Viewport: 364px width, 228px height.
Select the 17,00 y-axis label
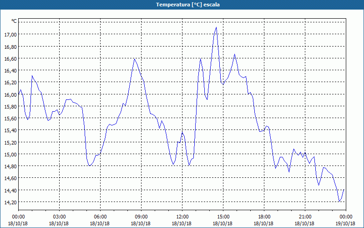tap(10, 35)
